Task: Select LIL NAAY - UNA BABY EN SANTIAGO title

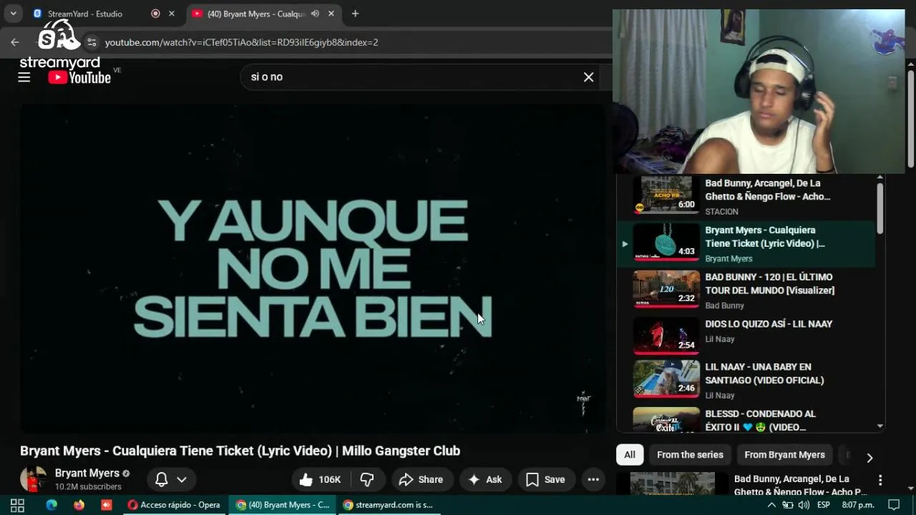Action: tap(764, 373)
